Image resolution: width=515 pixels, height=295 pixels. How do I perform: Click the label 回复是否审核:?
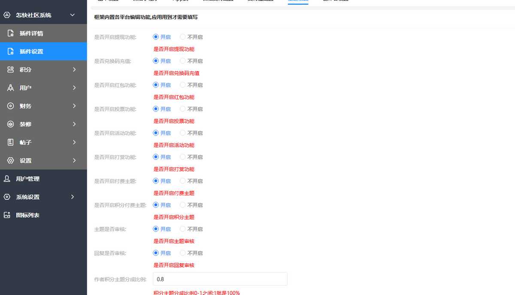pyautogui.click(x=110, y=253)
